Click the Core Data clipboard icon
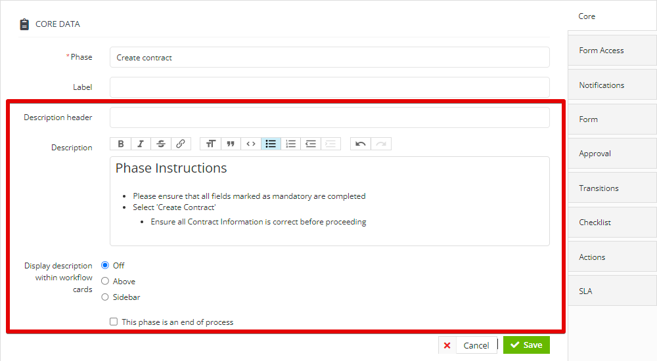Image resolution: width=657 pixels, height=361 pixels. pos(24,24)
